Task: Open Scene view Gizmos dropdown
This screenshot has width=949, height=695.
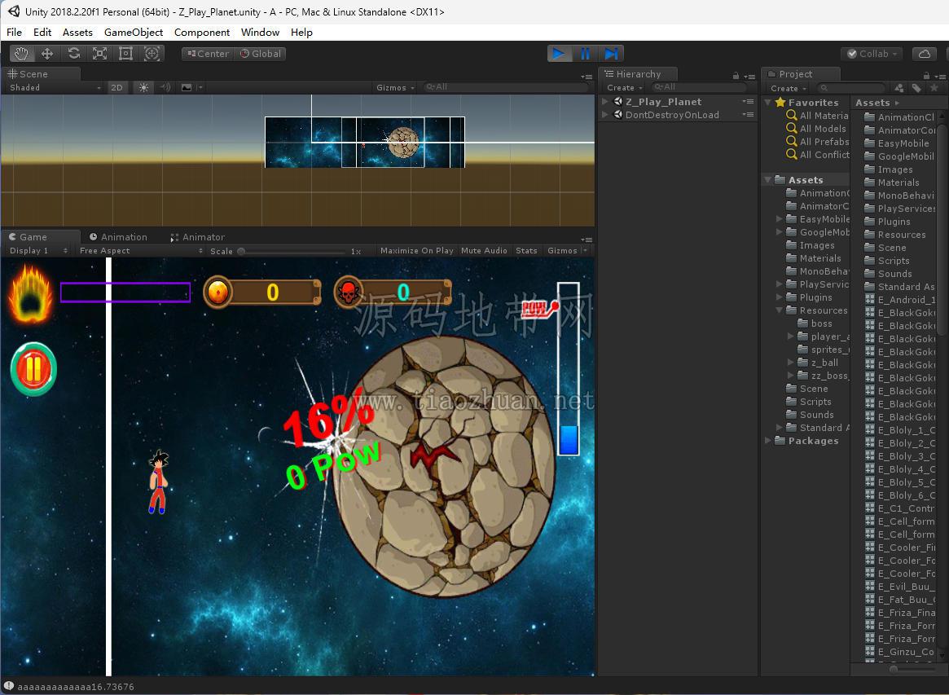Action: click(395, 88)
